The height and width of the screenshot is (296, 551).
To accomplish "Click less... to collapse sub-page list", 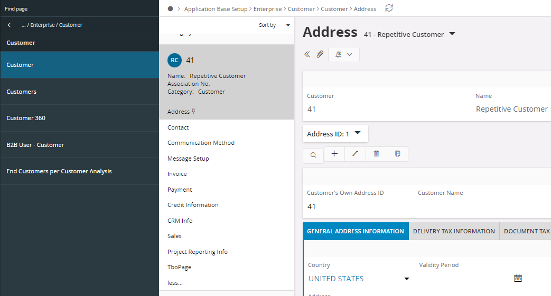I will [x=175, y=283].
